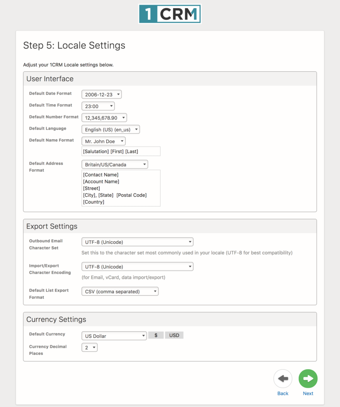Click inside the address format preview box
This screenshot has height=407, width=340.
click(120, 188)
